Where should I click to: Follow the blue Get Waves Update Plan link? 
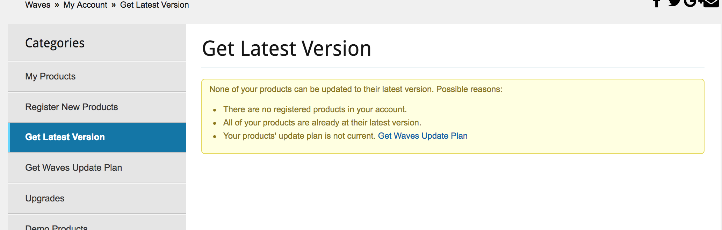coord(423,136)
